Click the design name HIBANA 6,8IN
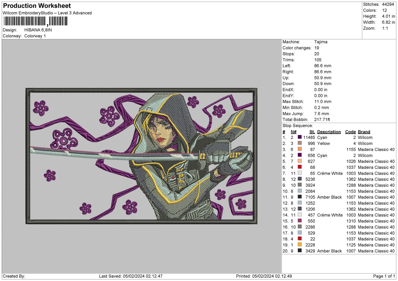Image resolution: width=398 pixels, height=281 pixels. click(x=38, y=30)
